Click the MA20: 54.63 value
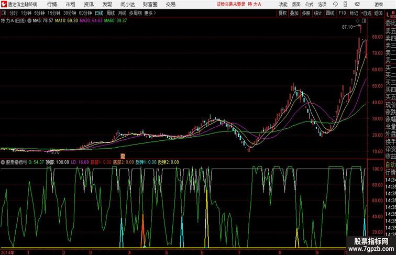Image resolution: width=396 pixels, height=255 pixels. 91,21
